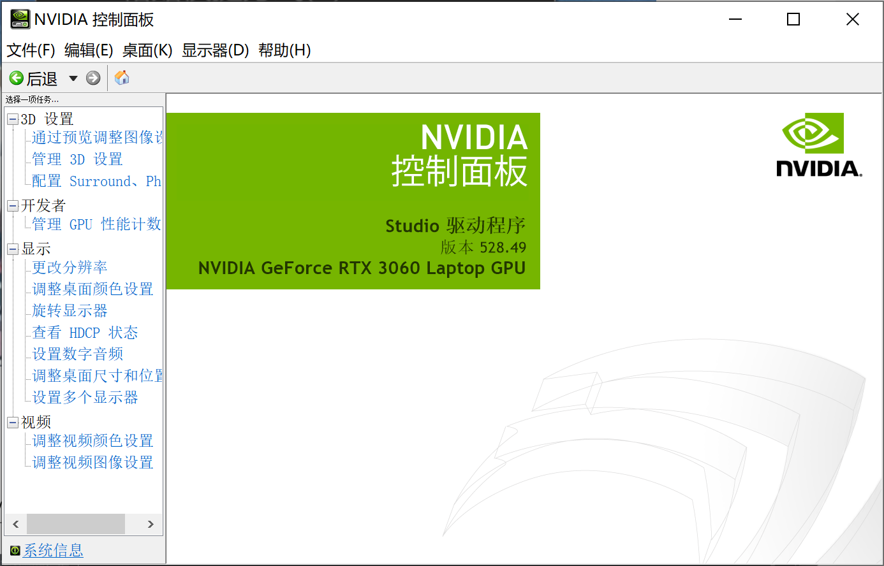This screenshot has width=884, height=566.
Task: Select 更改分辨率 under 显示
Action: [x=68, y=267]
